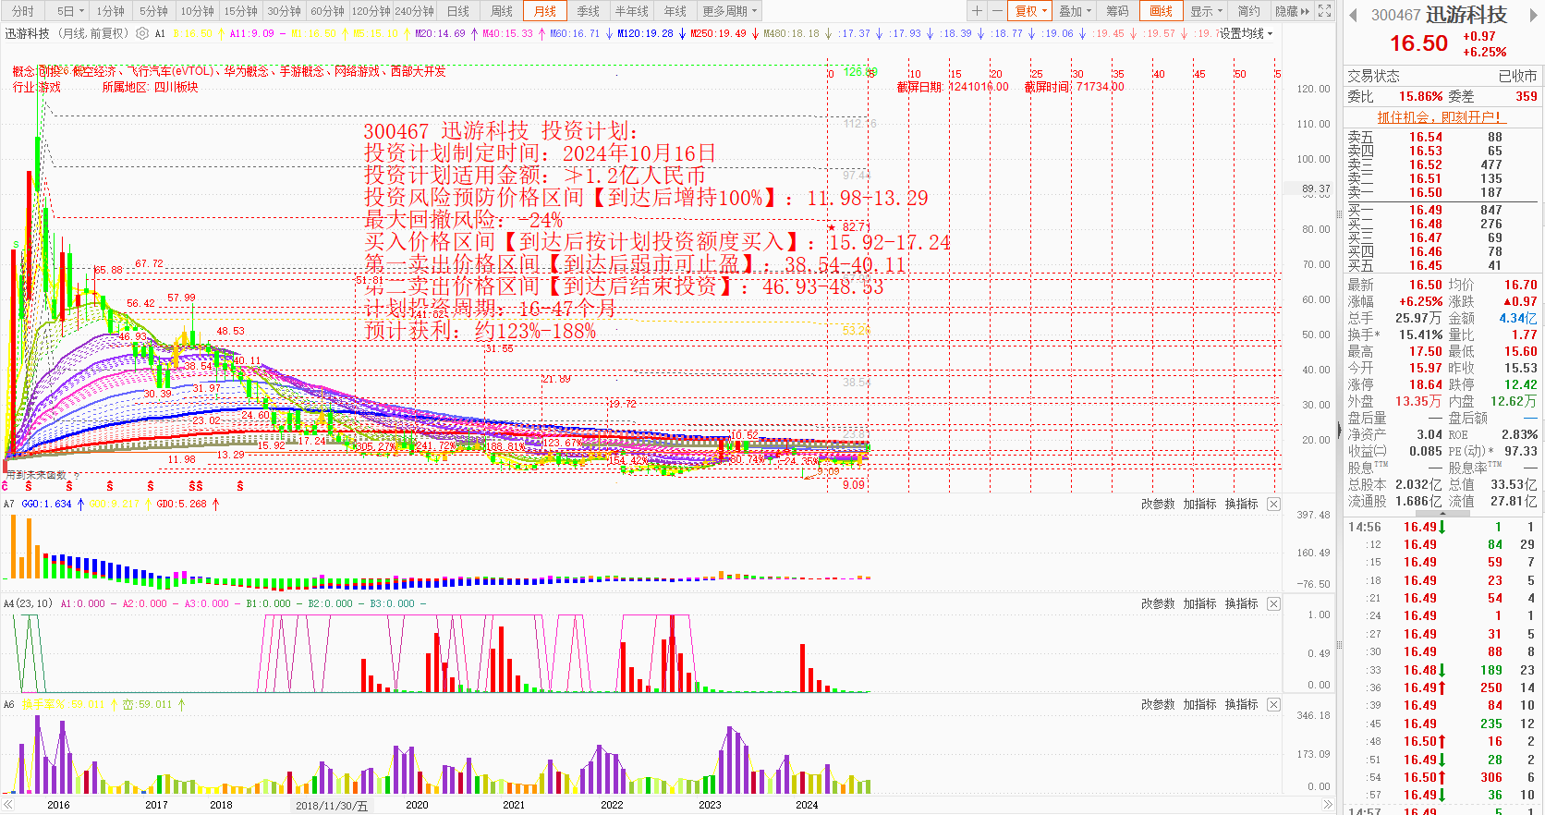
Task: Switch to 年线 yearly tab
Action: (x=675, y=11)
